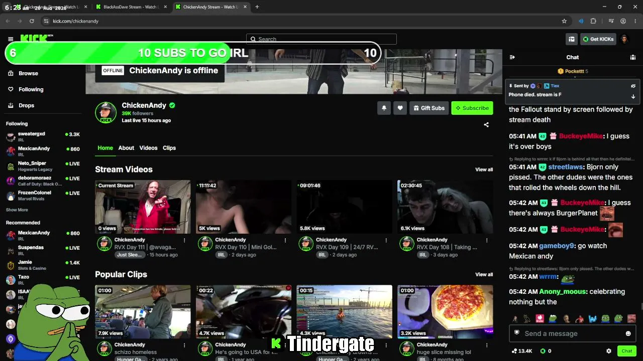Click streetlaws username in chat

(565, 167)
